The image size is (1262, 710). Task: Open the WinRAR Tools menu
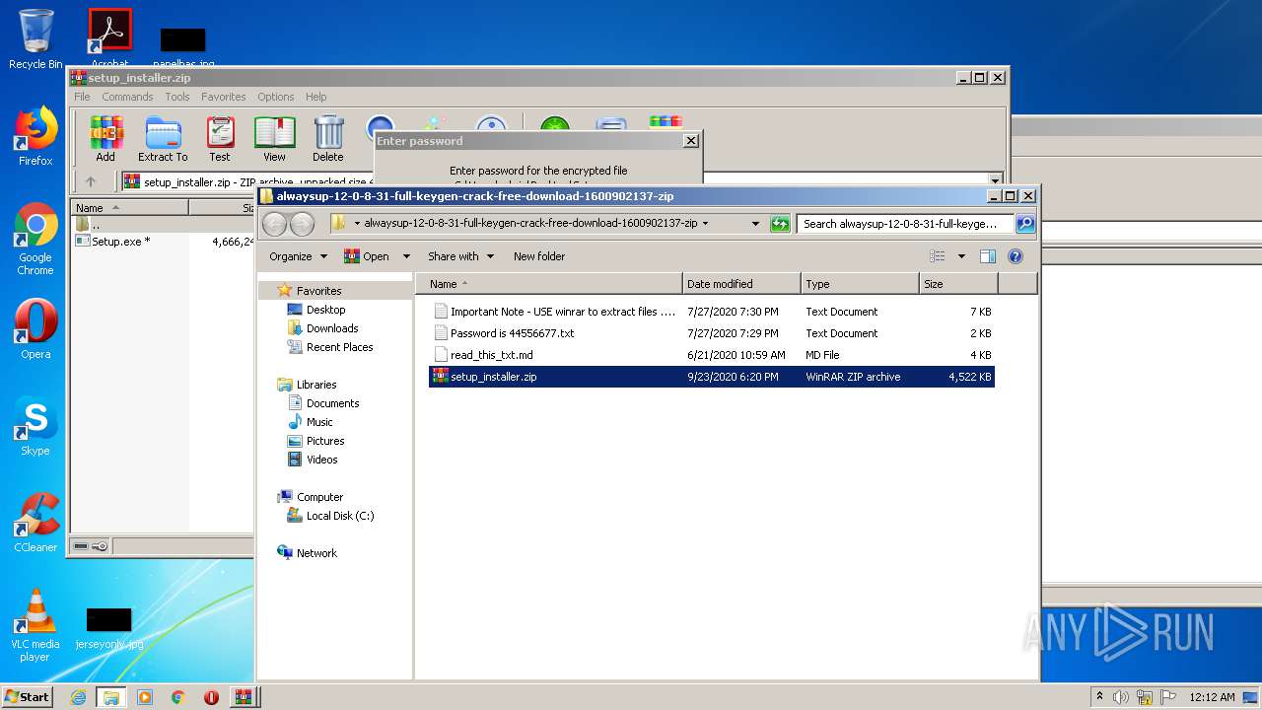coord(177,97)
